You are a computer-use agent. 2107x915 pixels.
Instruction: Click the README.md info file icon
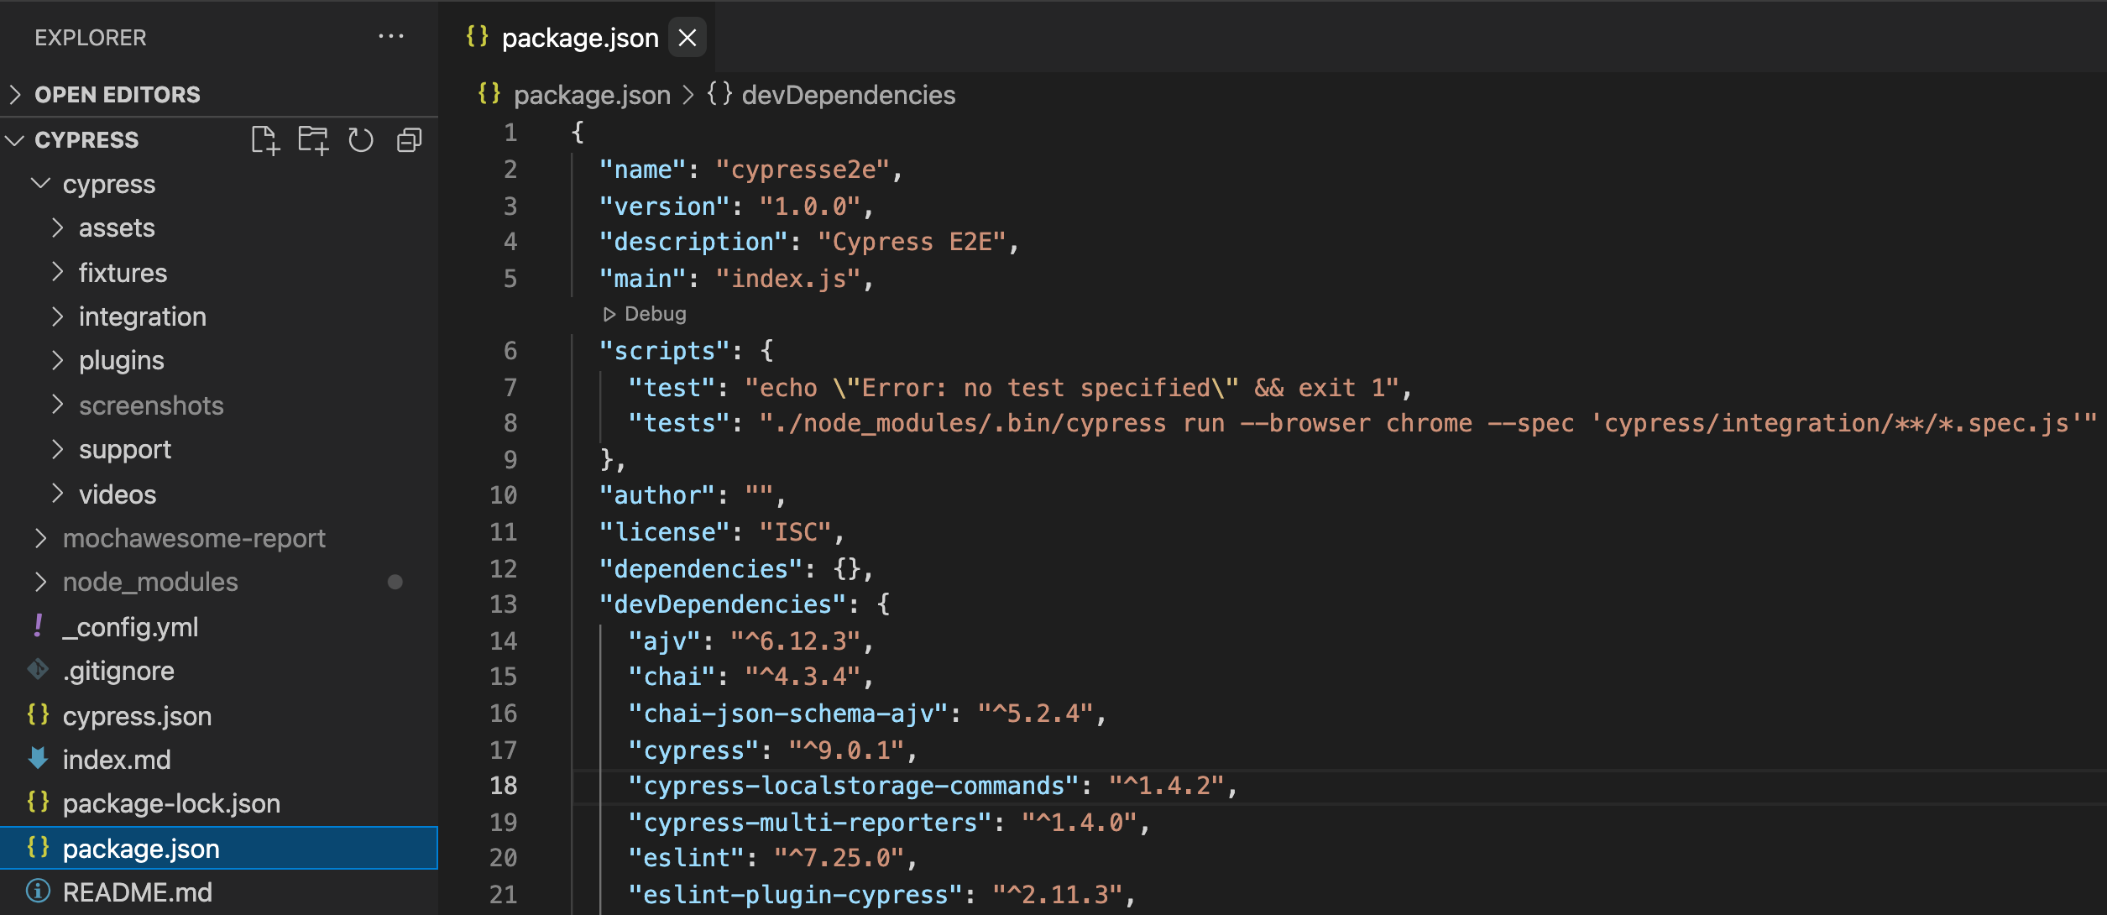[x=38, y=891]
